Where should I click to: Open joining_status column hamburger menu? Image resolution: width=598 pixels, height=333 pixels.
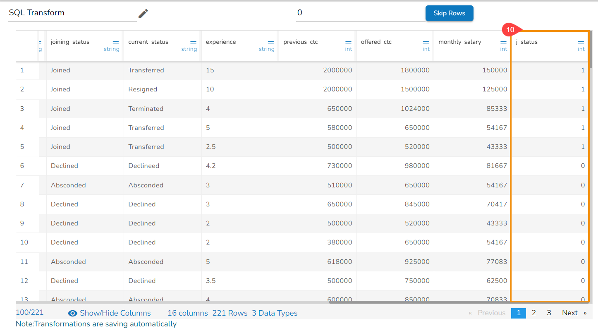point(116,42)
